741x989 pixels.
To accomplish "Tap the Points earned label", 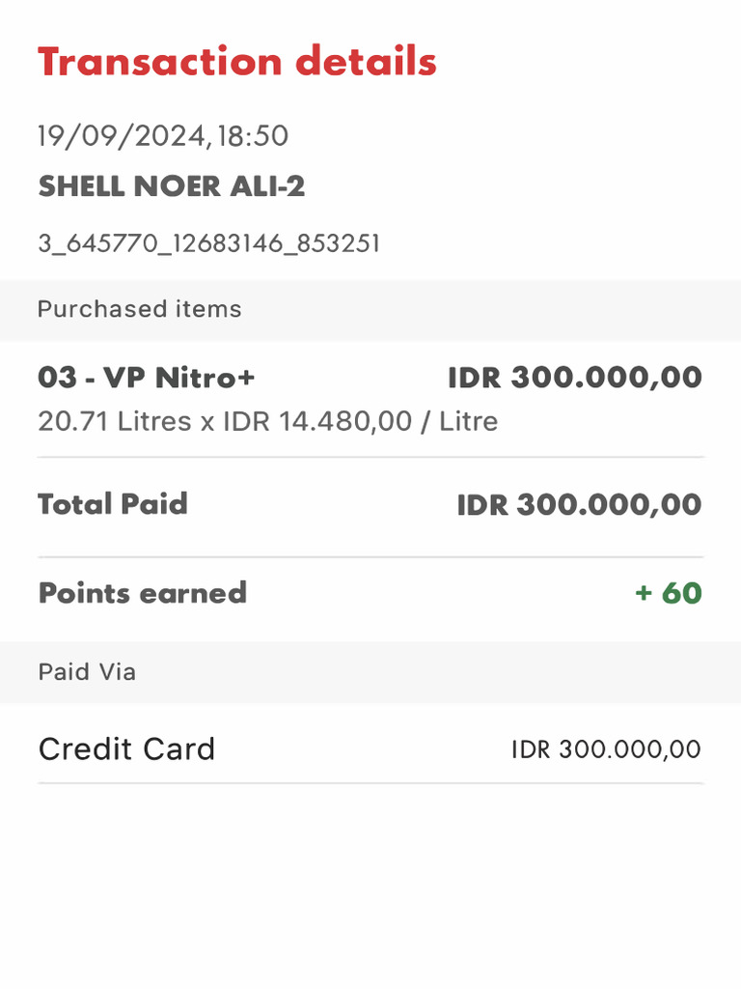I will click(142, 593).
